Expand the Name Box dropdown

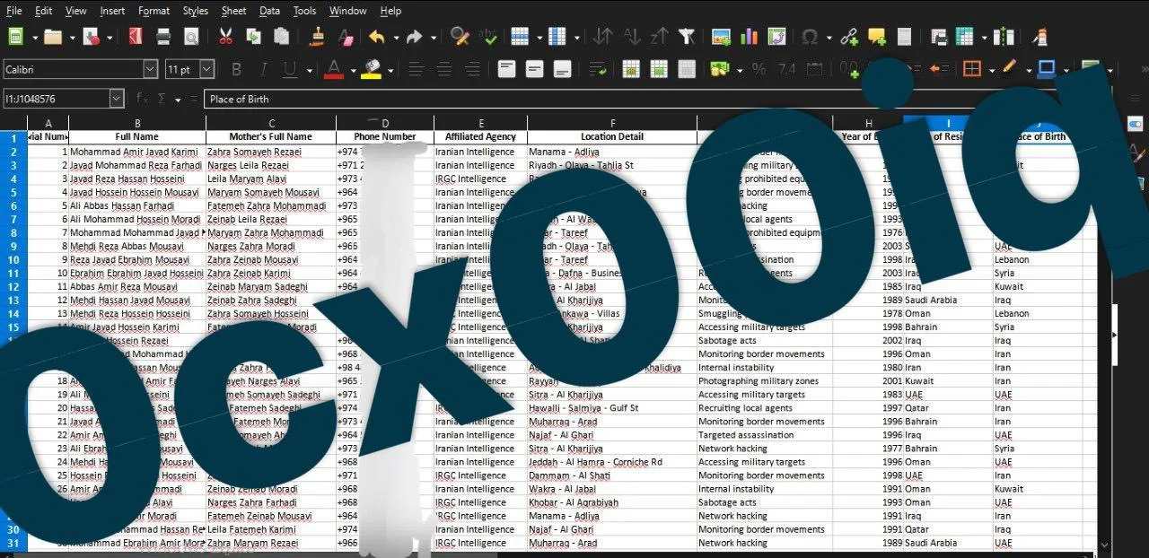[x=117, y=99]
